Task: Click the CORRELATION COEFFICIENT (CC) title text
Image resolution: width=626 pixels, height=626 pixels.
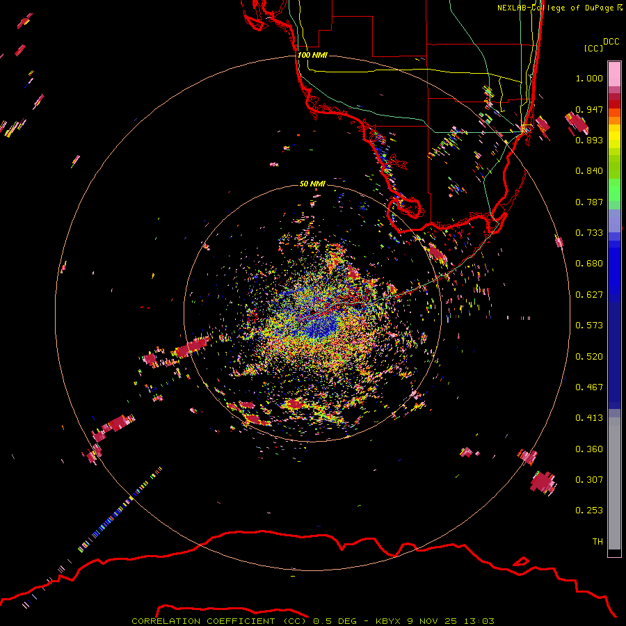Action: pyautogui.click(x=219, y=621)
